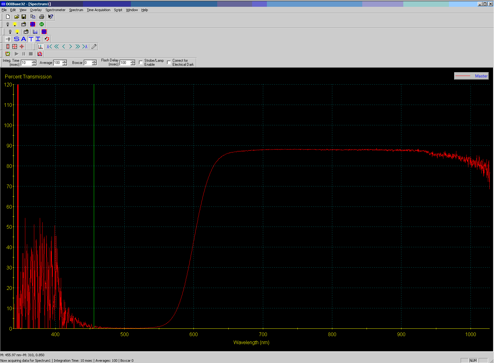This screenshot has width=494, height=363.
Task: Save spectrum with the floppy disk icon
Action: (24, 17)
